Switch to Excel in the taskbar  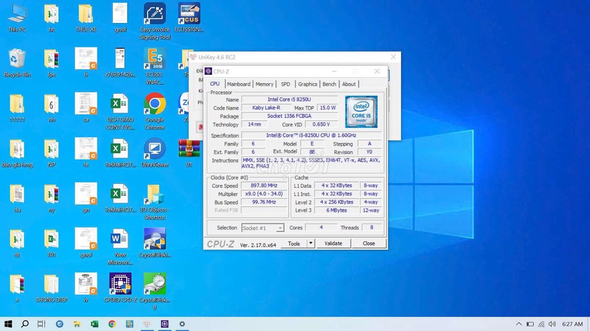point(94,324)
